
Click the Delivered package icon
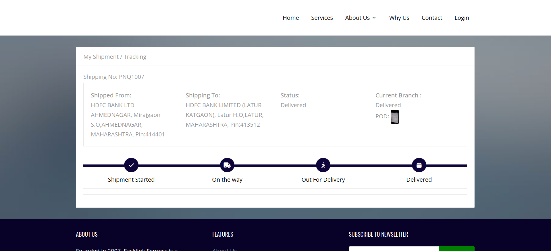(419, 165)
